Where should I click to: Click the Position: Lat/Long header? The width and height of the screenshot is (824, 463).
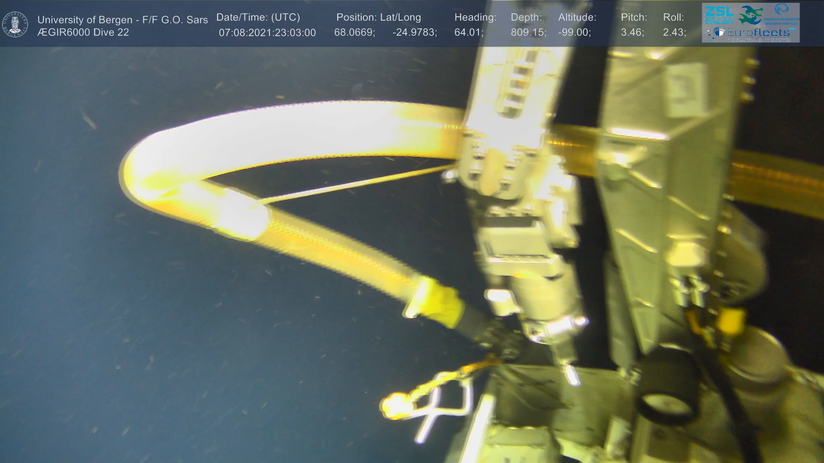tap(379, 18)
